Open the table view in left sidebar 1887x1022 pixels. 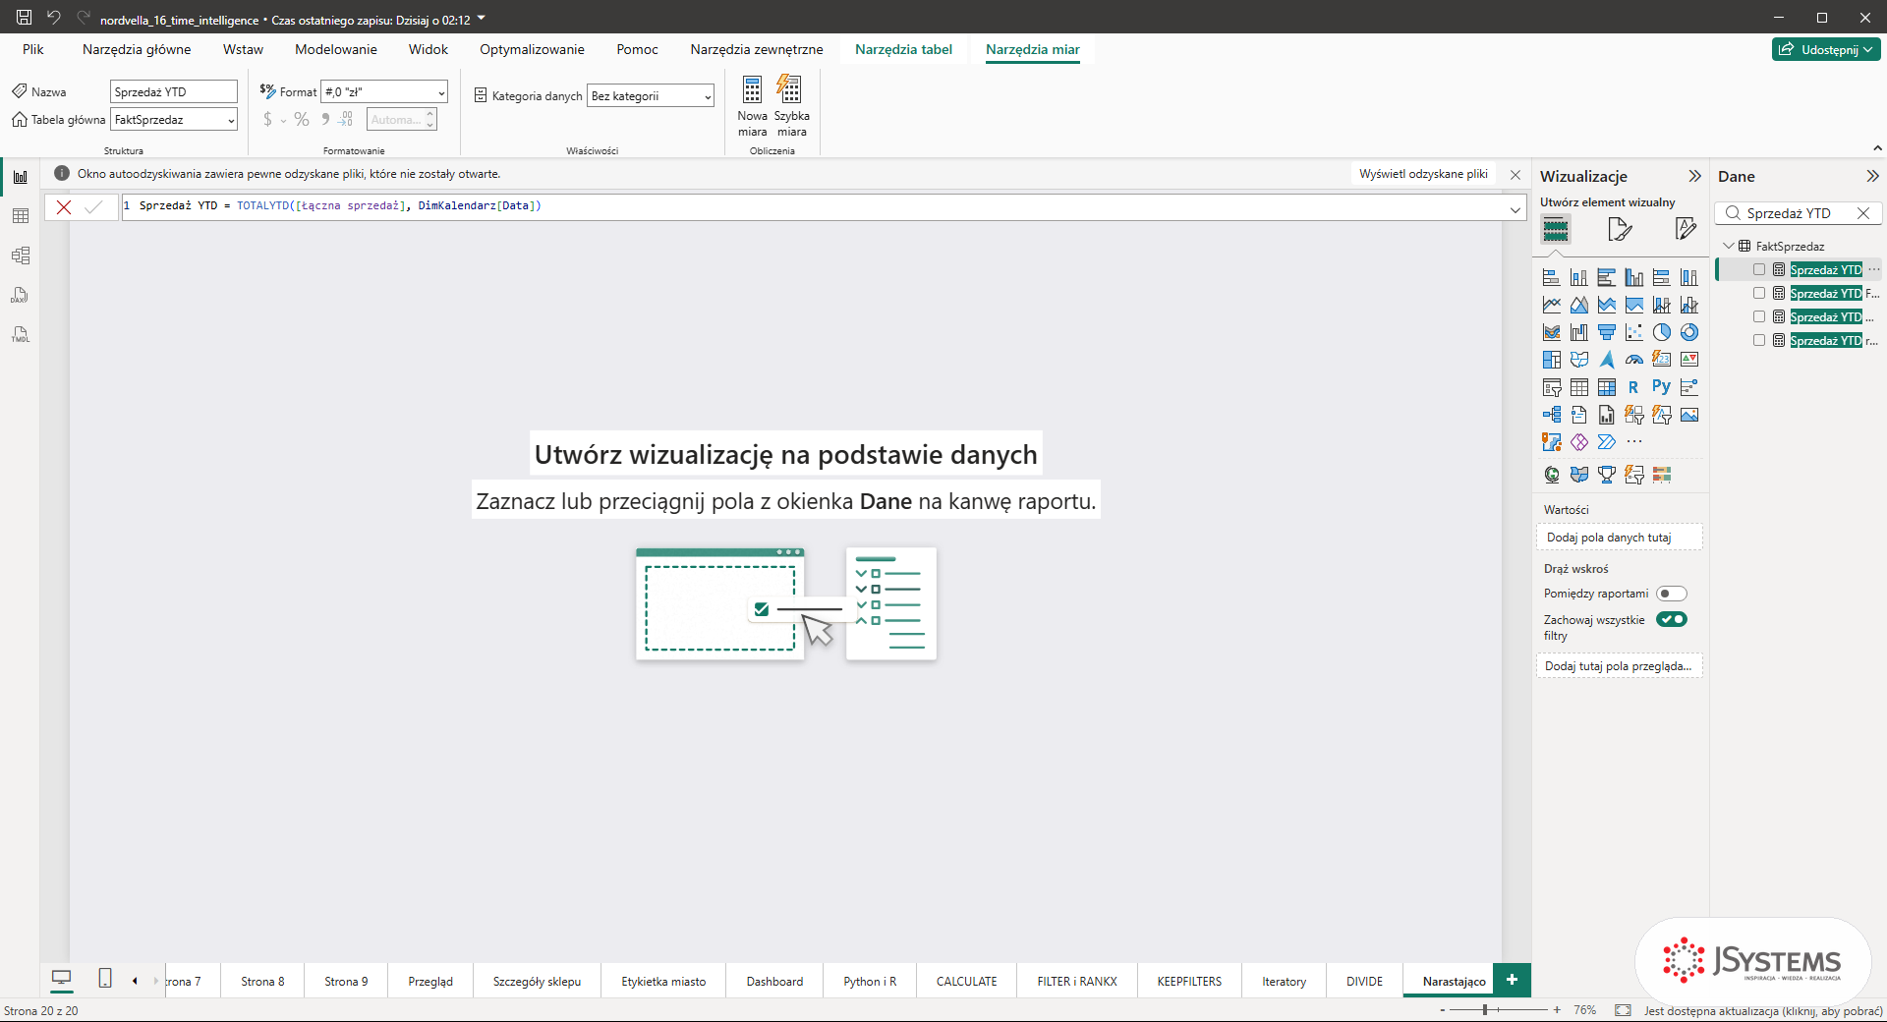tap(20, 216)
